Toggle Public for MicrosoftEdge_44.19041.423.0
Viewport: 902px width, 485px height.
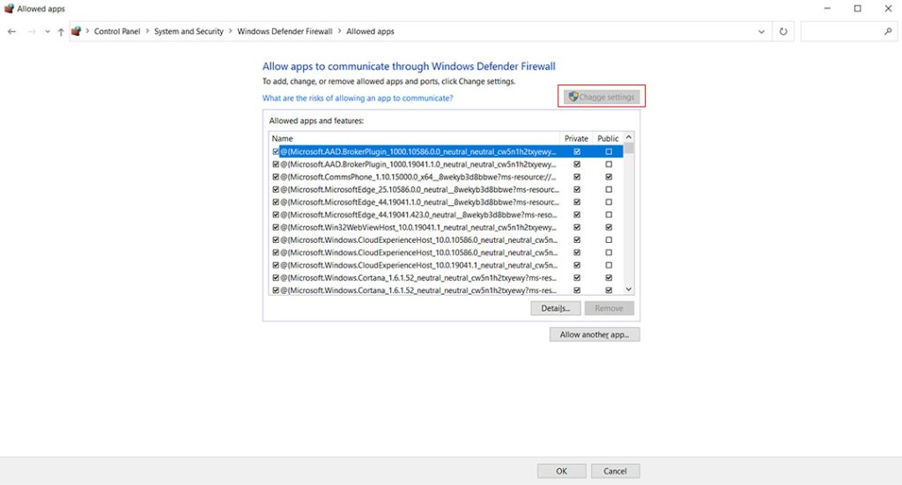pos(609,215)
